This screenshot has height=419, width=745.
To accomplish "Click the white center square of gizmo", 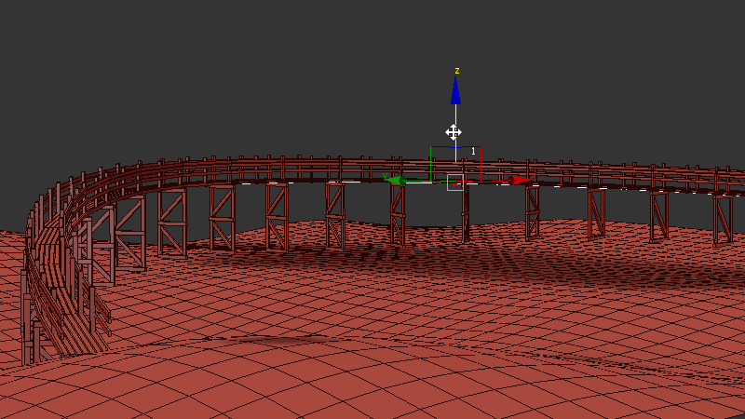I will pyautogui.click(x=455, y=182).
